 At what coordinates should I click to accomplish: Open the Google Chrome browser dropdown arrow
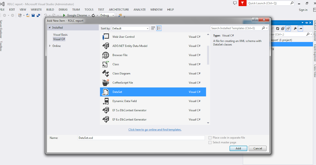[89, 15]
